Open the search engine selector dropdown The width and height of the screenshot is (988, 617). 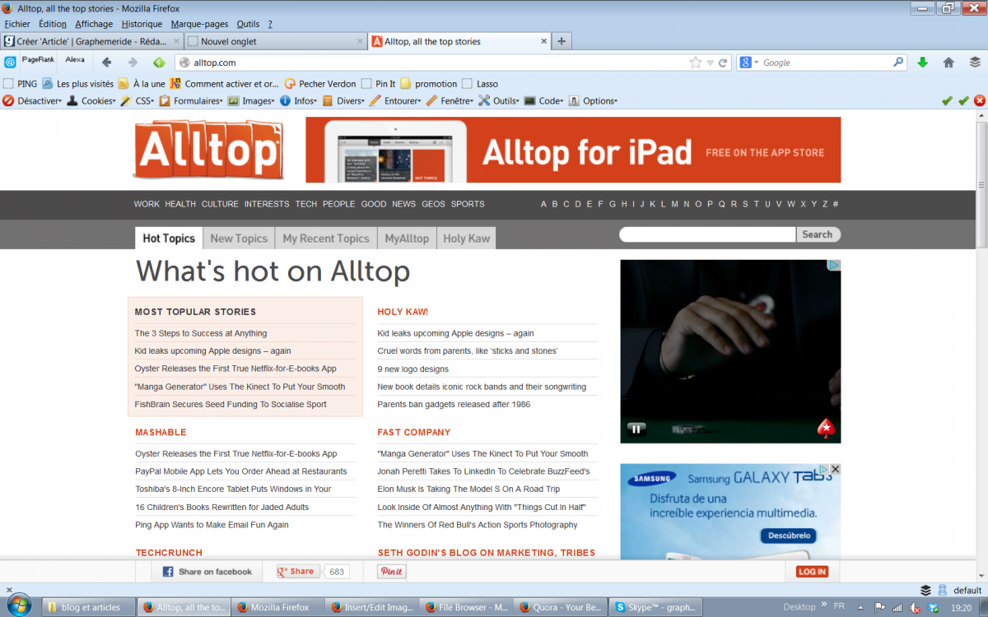(748, 63)
